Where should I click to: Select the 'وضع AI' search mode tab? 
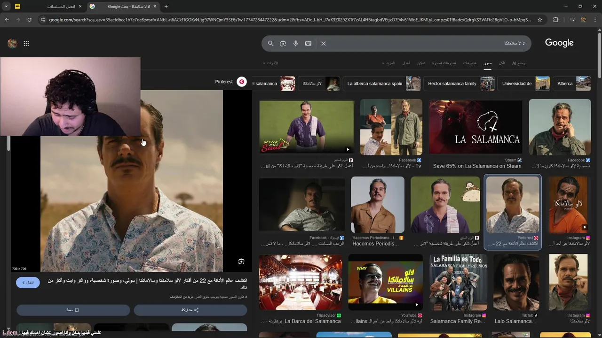519,63
